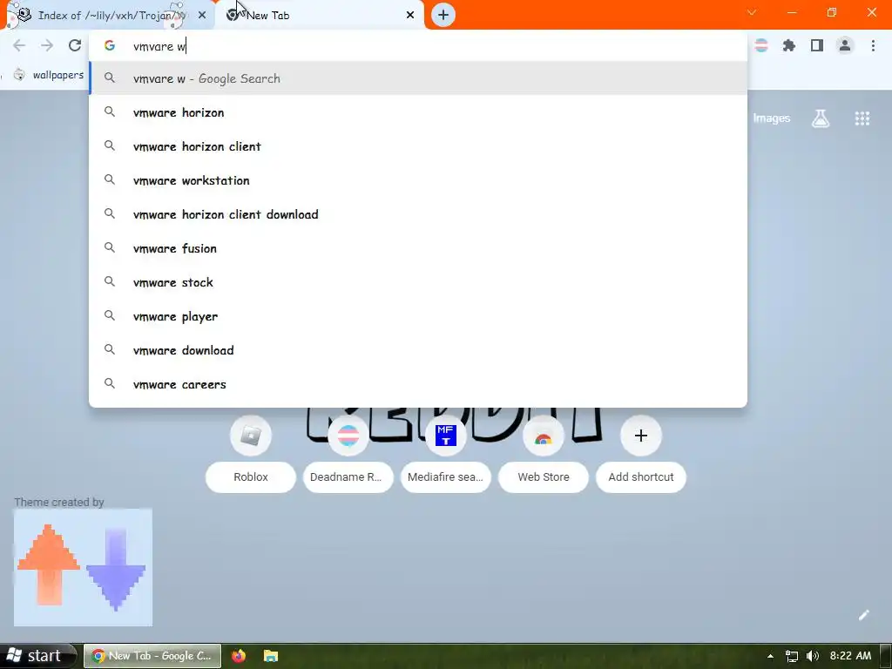
Task: Open the tab search chevron
Action: click(752, 12)
